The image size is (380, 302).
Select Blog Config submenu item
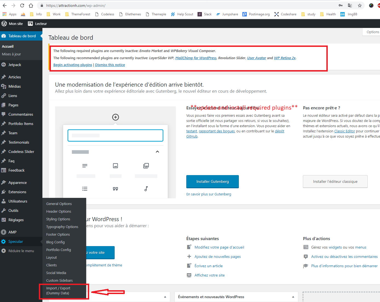[x=56, y=242]
